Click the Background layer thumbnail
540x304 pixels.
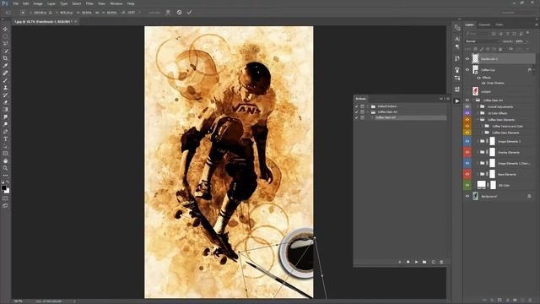[x=475, y=196]
